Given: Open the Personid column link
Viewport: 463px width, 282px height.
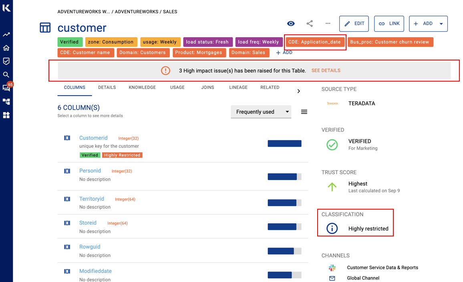Looking at the screenshot, I should tap(90, 171).
